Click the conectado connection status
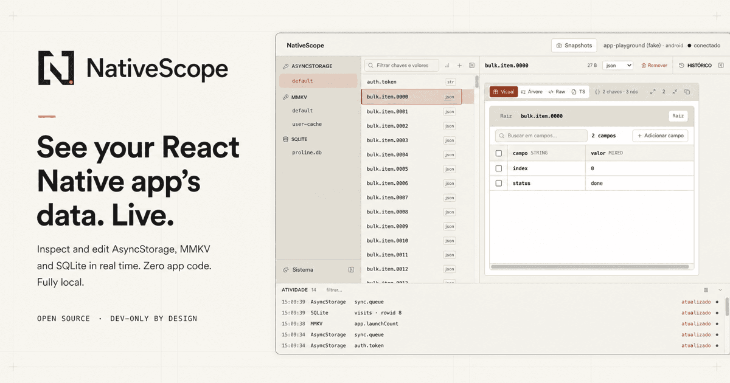This screenshot has width=730, height=383. pos(704,46)
